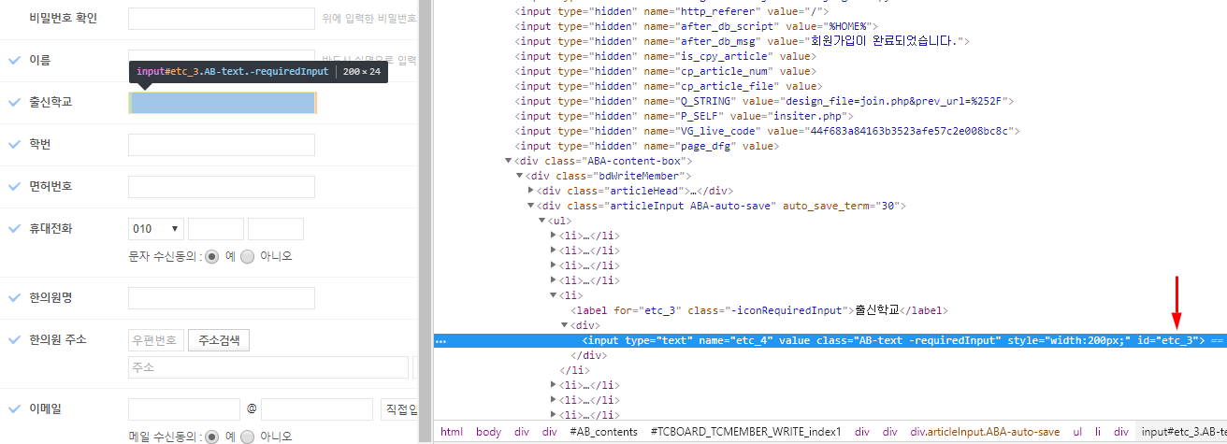Select div.articleInput.ABA-auto-save in the breadcrumb

click(x=986, y=432)
